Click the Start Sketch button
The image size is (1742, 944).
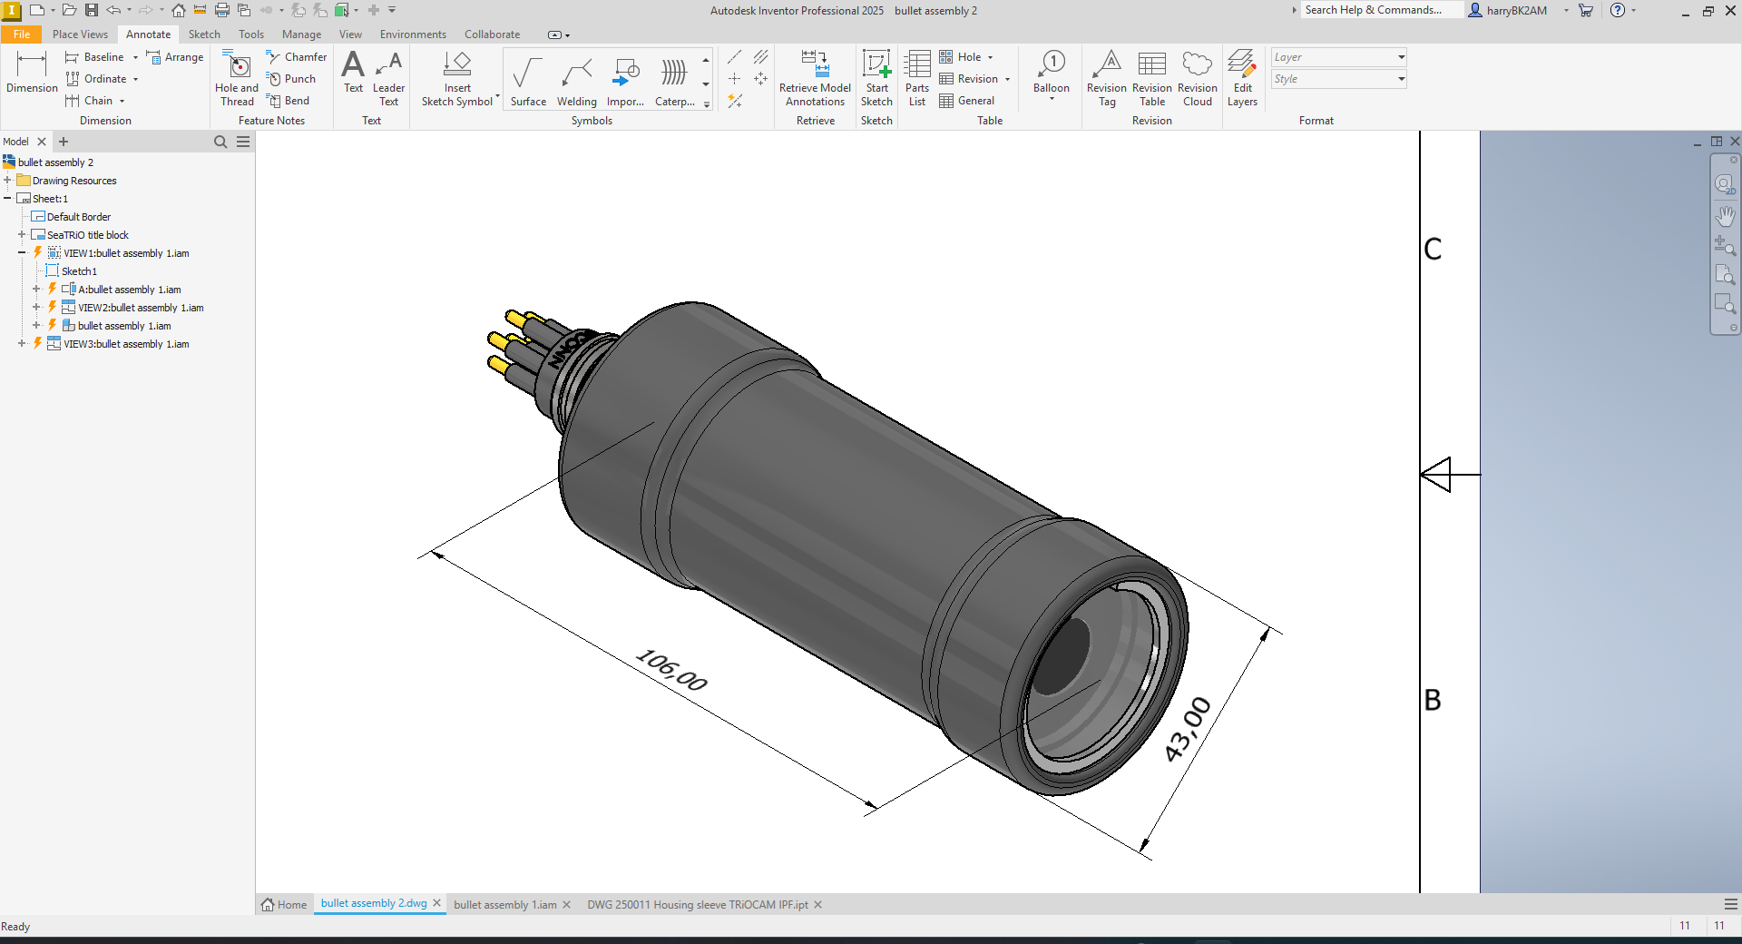(x=876, y=78)
